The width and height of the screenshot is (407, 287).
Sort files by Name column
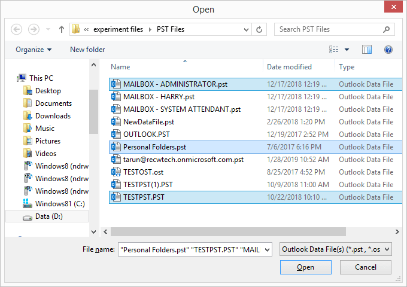coord(120,67)
